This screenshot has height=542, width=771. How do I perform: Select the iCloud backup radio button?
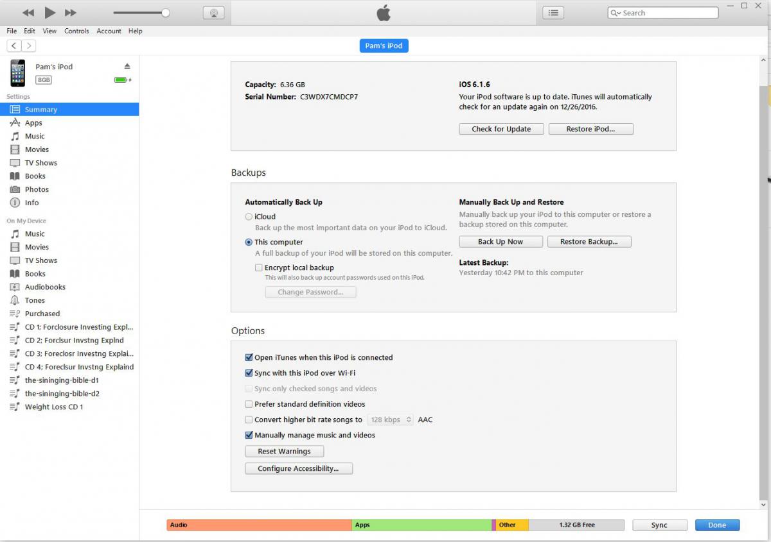point(249,217)
